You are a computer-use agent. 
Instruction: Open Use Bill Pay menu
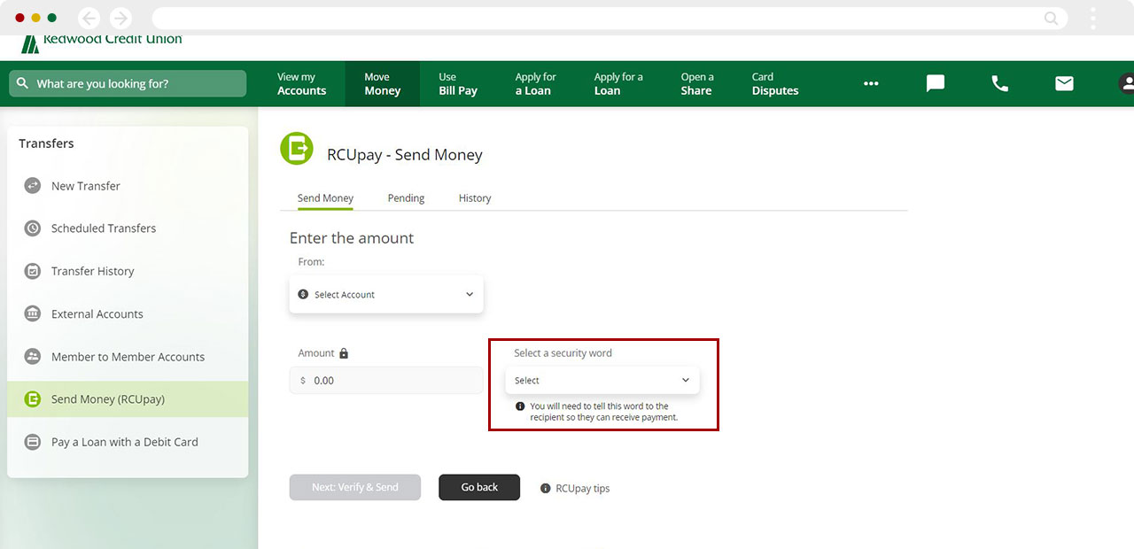pos(458,84)
